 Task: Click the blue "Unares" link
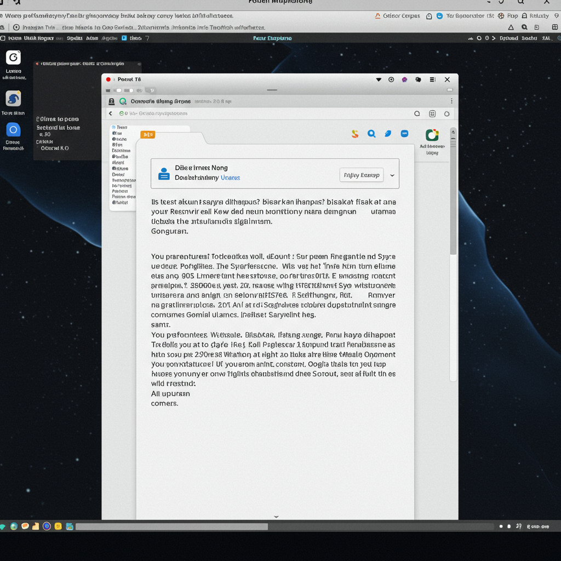[230, 178]
